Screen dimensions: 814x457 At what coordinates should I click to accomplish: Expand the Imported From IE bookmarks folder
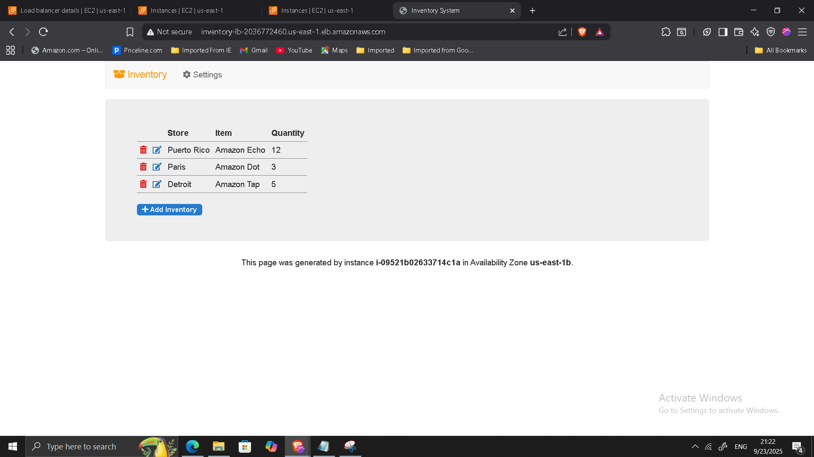201,50
